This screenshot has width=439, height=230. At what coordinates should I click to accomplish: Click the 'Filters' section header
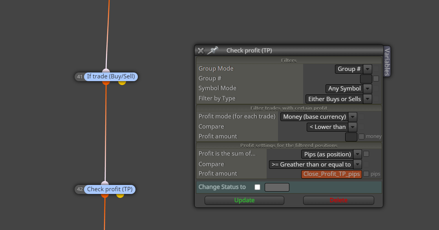pyautogui.click(x=289, y=60)
